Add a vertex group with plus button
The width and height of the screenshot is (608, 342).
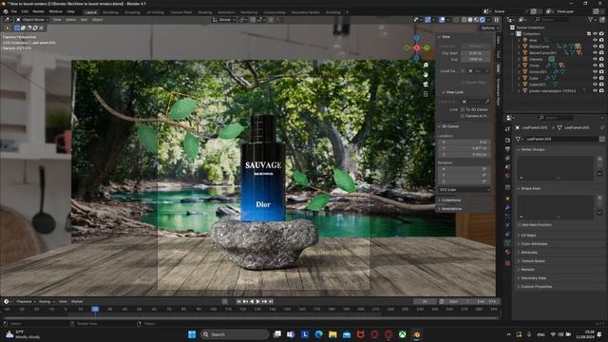599,159
